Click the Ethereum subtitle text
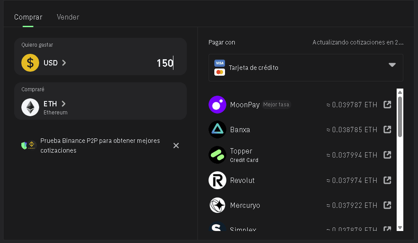Viewport: 418px width, 243px height. point(56,113)
